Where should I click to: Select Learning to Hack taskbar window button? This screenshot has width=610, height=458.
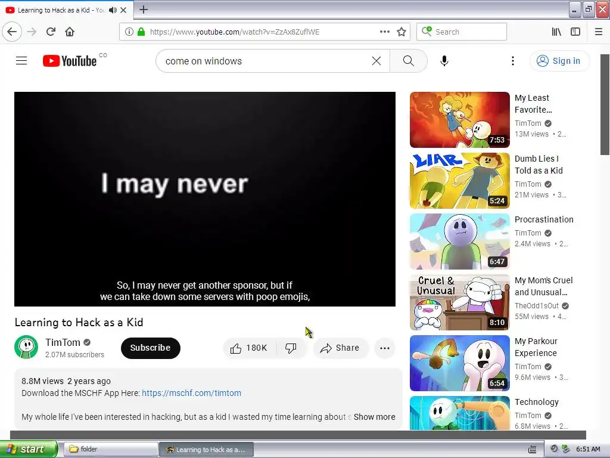pos(207,450)
